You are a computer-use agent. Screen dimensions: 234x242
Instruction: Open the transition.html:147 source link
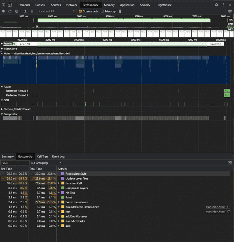coord(218,212)
